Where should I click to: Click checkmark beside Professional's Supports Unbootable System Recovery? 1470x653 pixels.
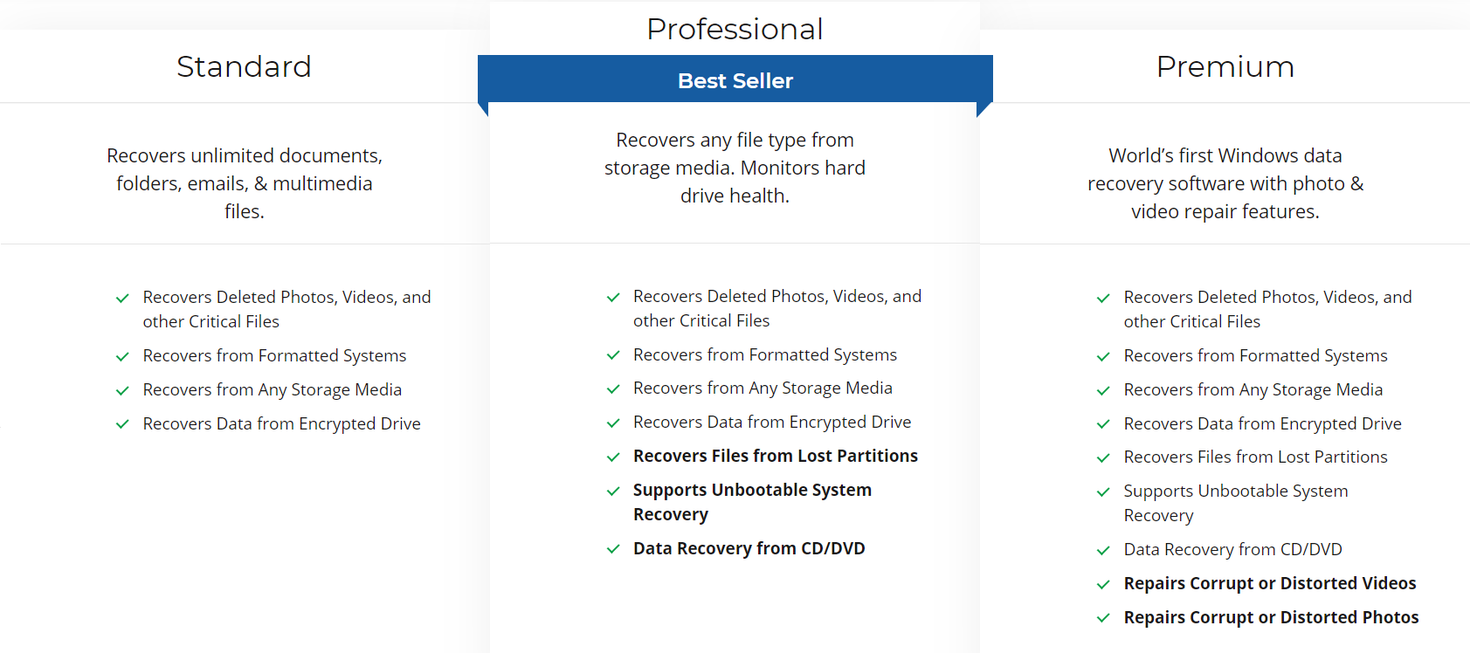(x=613, y=491)
